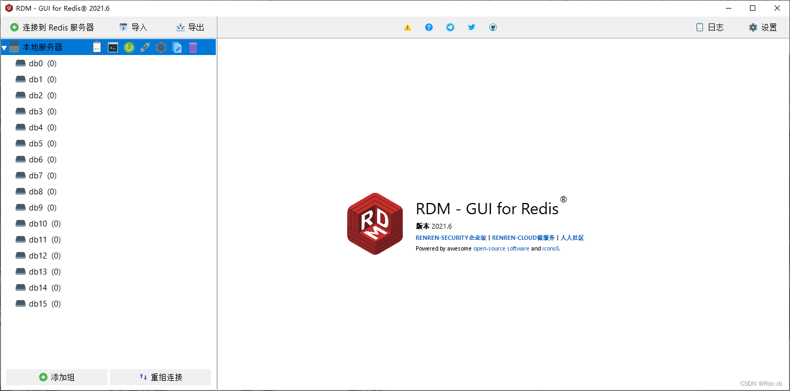This screenshot has height=391, width=790.
Task: Select database db1 in the tree
Action: pos(108,80)
